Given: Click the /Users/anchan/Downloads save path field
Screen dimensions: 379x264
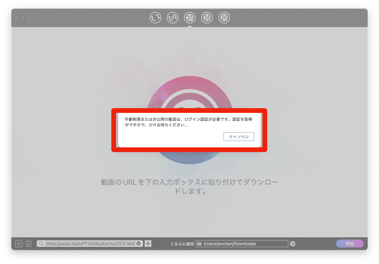Looking at the screenshot, I should (x=242, y=244).
